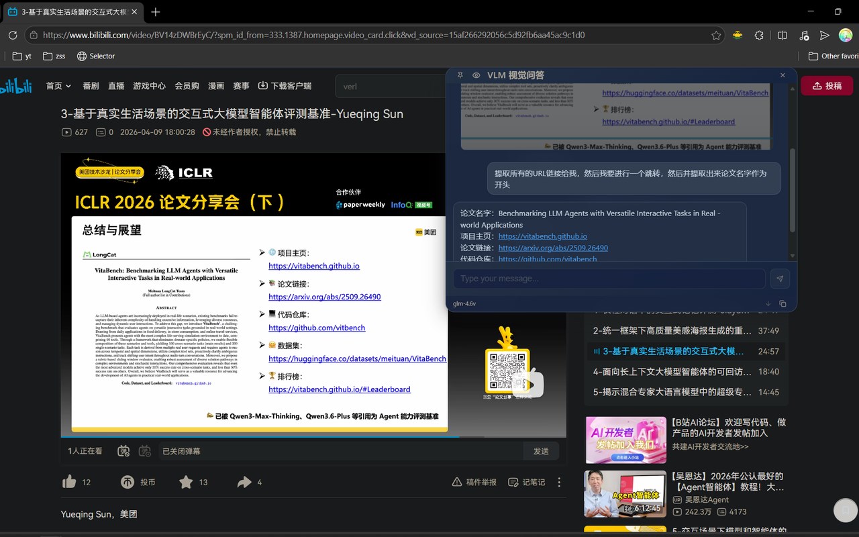The height and width of the screenshot is (537, 859).
Task: Select playlist item 2-统一框架下高质量美感海报生成
Action: coord(686,331)
